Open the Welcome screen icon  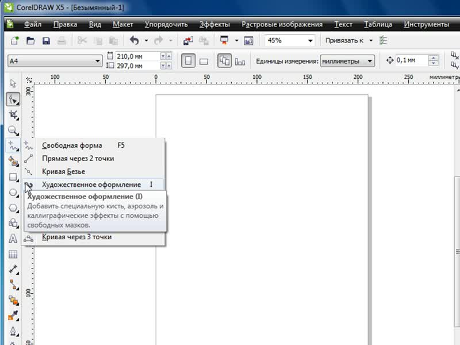pyautogui.click(x=248, y=40)
